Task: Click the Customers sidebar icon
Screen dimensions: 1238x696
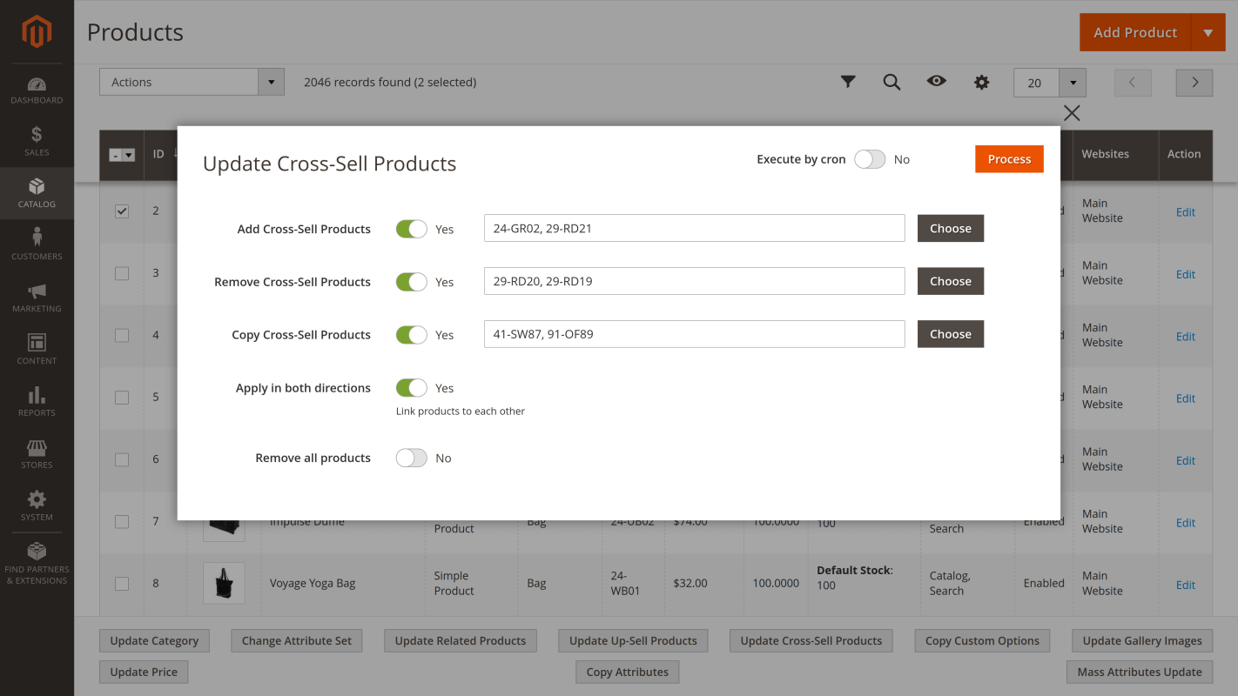Action: tap(37, 244)
